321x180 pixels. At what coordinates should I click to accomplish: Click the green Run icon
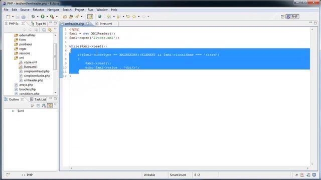tap(43, 16)
